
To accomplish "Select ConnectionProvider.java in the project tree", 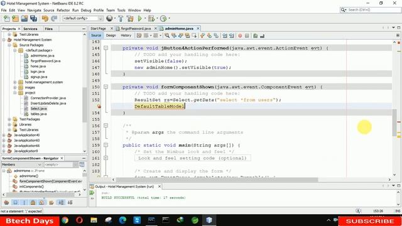I will tap(48, 98).
